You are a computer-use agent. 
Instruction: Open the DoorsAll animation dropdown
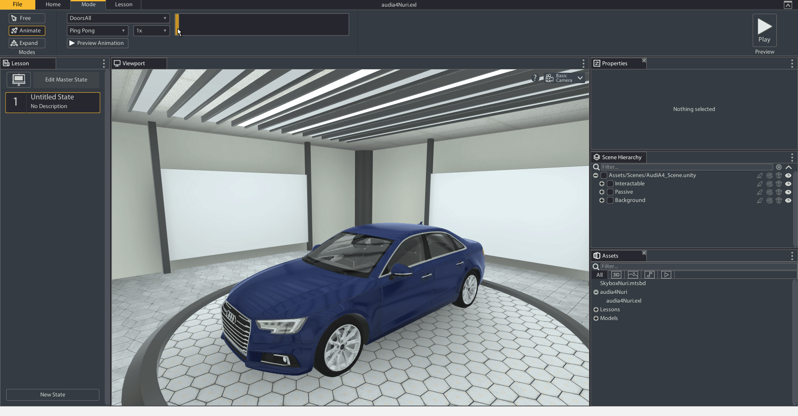pos(118,18)
